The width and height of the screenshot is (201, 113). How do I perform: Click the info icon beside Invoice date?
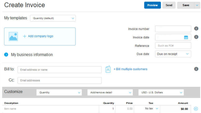pos(196,37)
